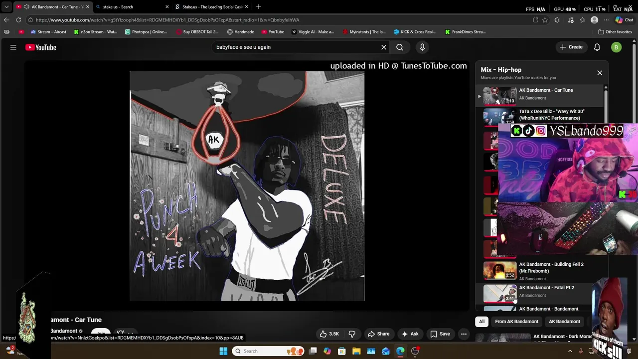
Task: Open Microsoft Store from the taskbar
Action: coord(342,351)
